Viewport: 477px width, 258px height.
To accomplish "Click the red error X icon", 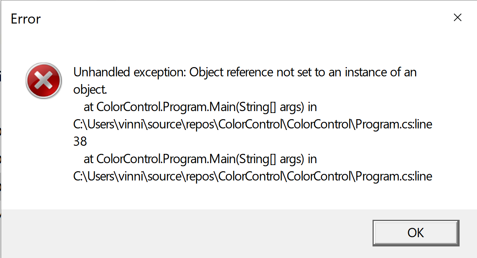I will tap(43, 80).
